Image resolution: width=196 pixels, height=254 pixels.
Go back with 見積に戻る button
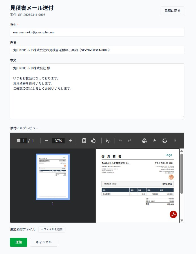(172, 11)
